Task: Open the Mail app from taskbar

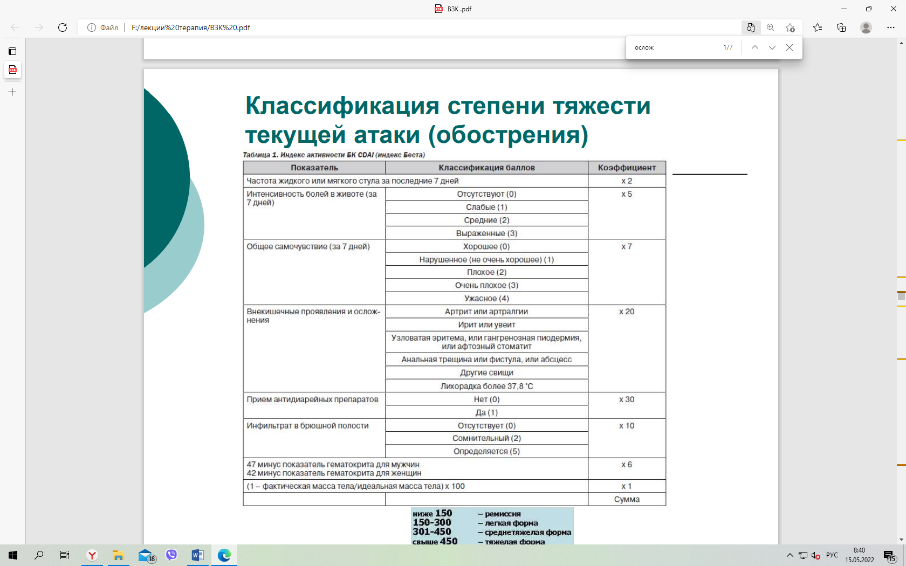Action: click(x=146, y=555)
